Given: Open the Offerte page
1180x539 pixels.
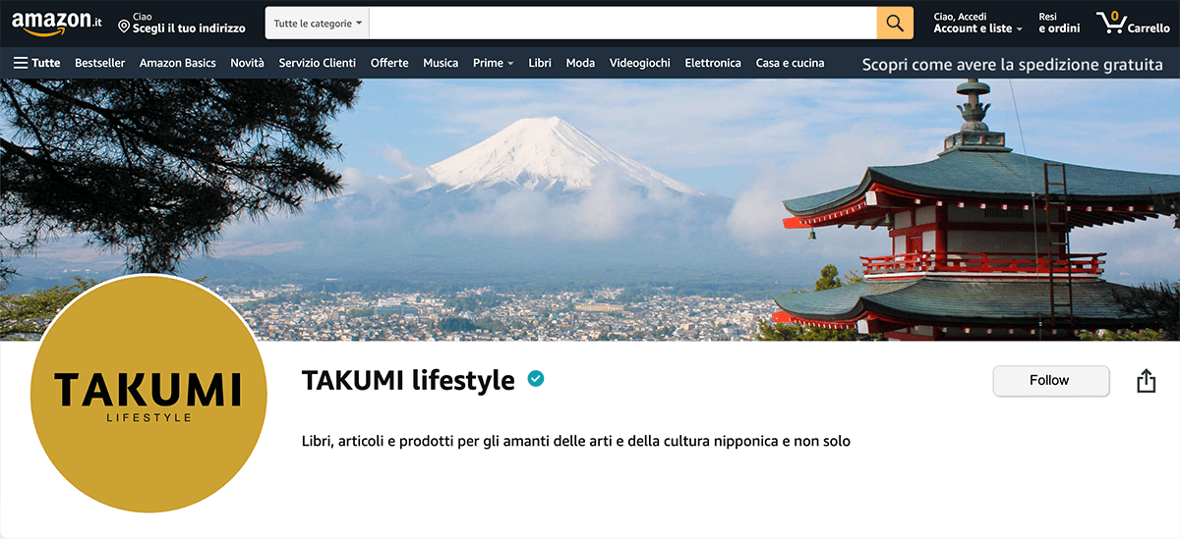Looking at the screenshot, I should (x=389, y=63).
